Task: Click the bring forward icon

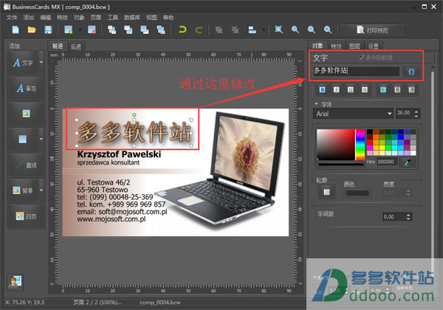Action: point(128,30)
